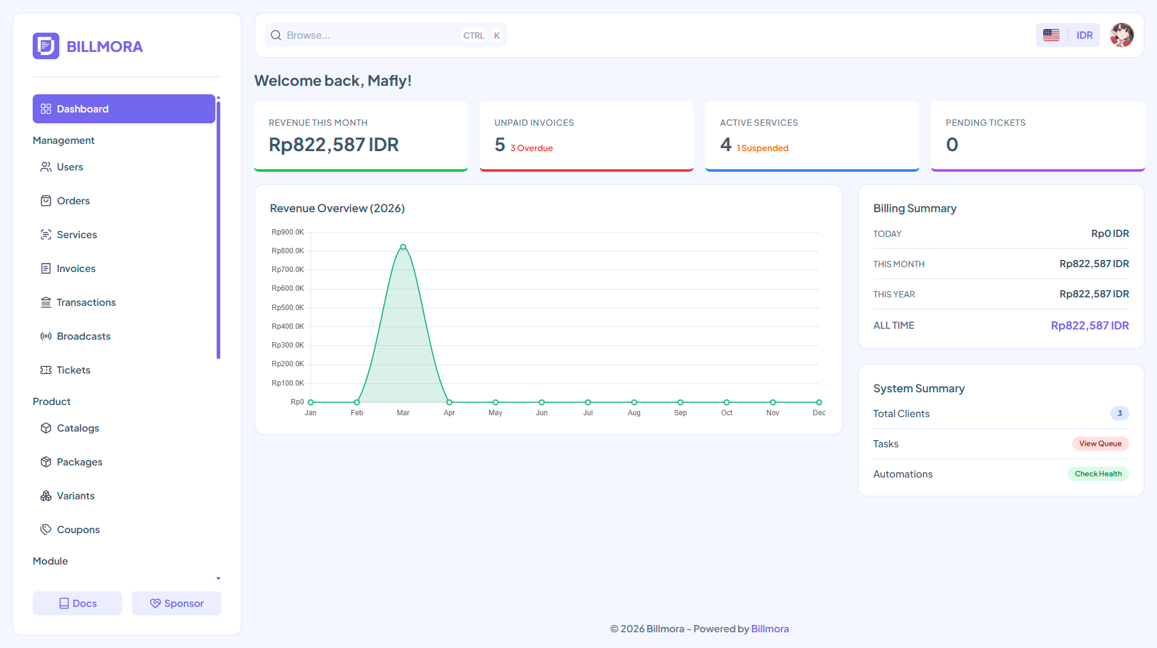Screen dimensions: 1157x648
Task: Open the Billmora link in the footer
Action: click(x=770, y=629)
